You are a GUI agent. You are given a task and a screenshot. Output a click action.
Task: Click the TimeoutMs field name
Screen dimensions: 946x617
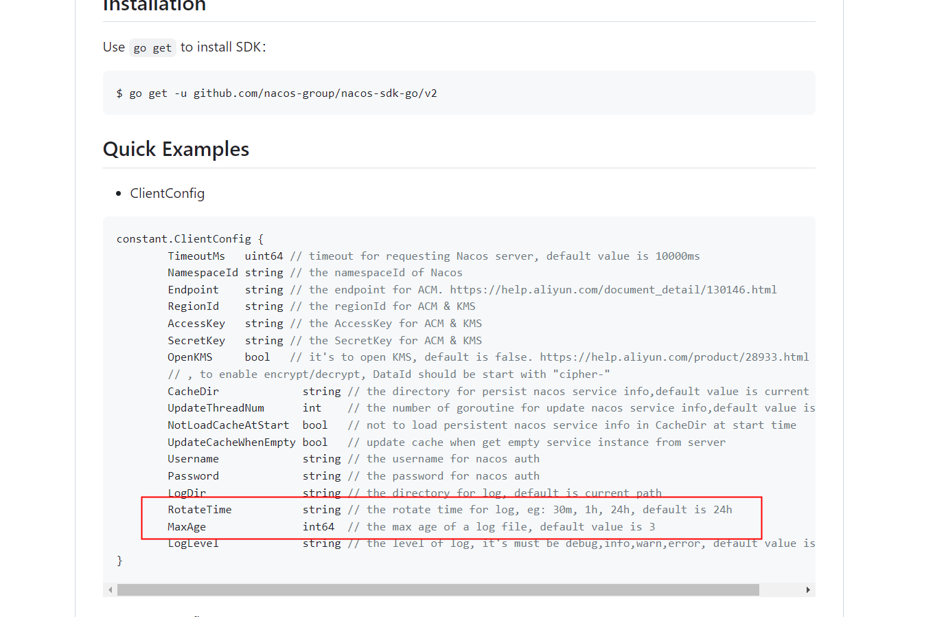(196, 256)
